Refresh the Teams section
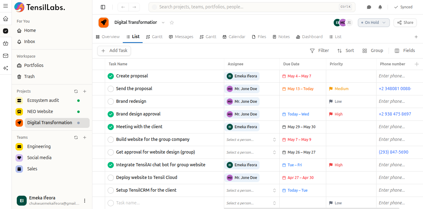 [x=76, y=137]
